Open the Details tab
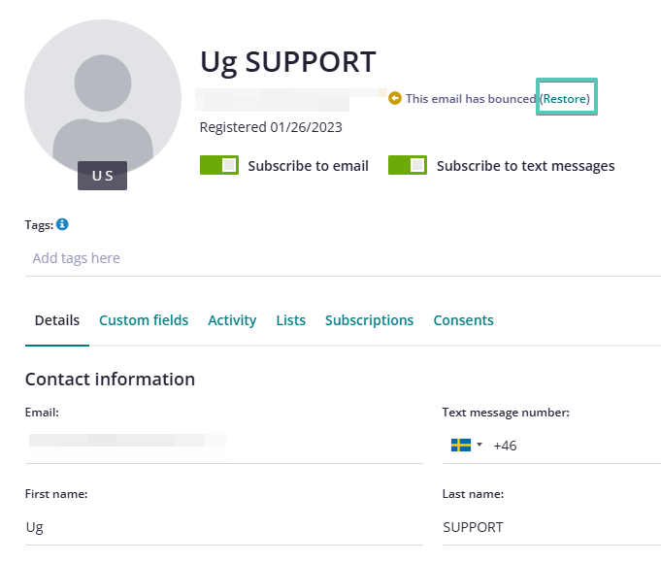The image size is (661, 563). [x=57, y=320]
